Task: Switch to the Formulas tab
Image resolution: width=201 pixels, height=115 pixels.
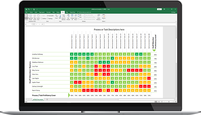Action: point(48,12)
